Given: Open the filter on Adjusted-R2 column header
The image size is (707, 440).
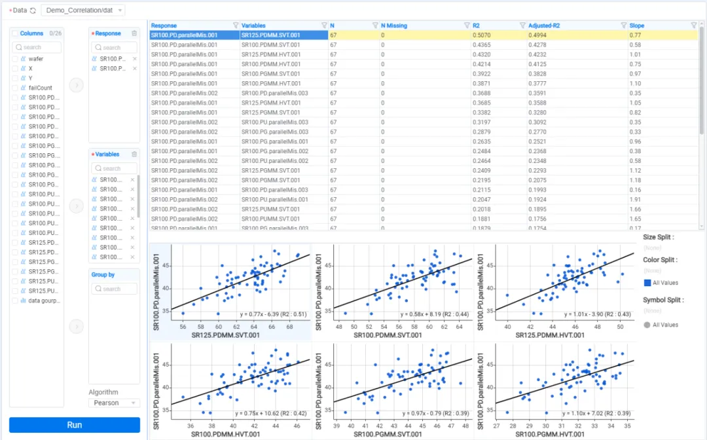Looking at the screenshot, I should (x=623, y=26).
